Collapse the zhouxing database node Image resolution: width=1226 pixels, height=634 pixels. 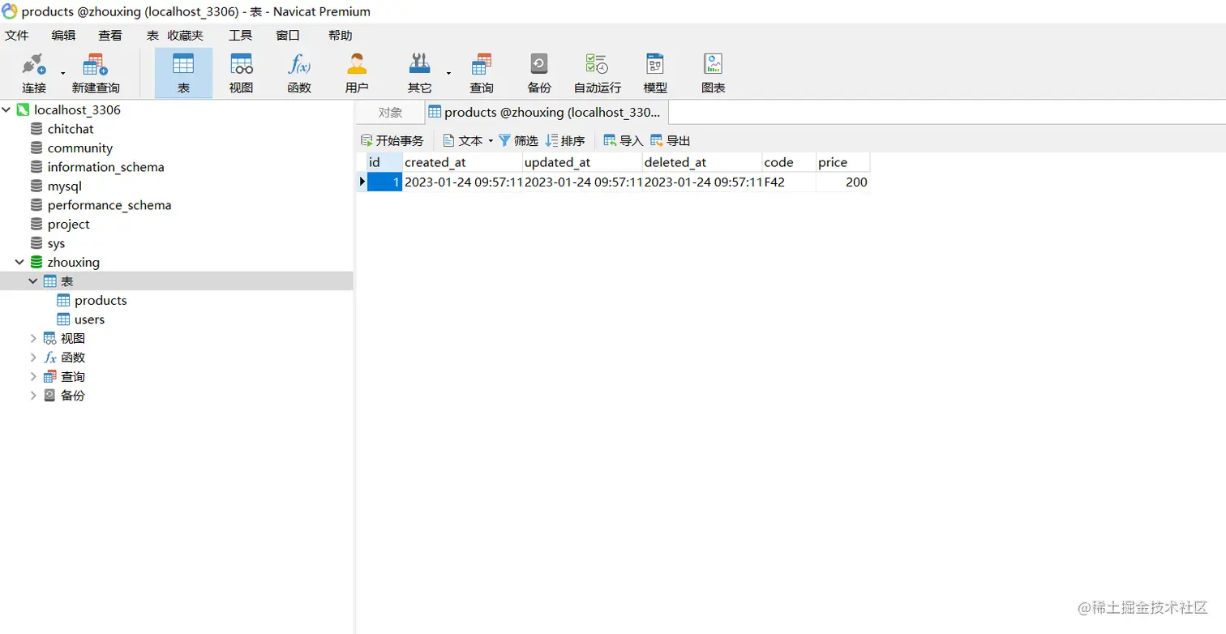(x=19, y=262)
